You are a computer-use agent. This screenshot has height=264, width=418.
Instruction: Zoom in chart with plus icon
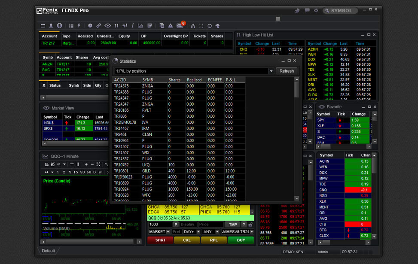click(86, 164)
